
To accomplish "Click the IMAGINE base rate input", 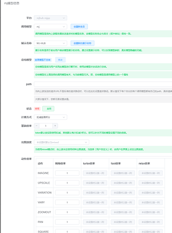I will pos(67,173).
